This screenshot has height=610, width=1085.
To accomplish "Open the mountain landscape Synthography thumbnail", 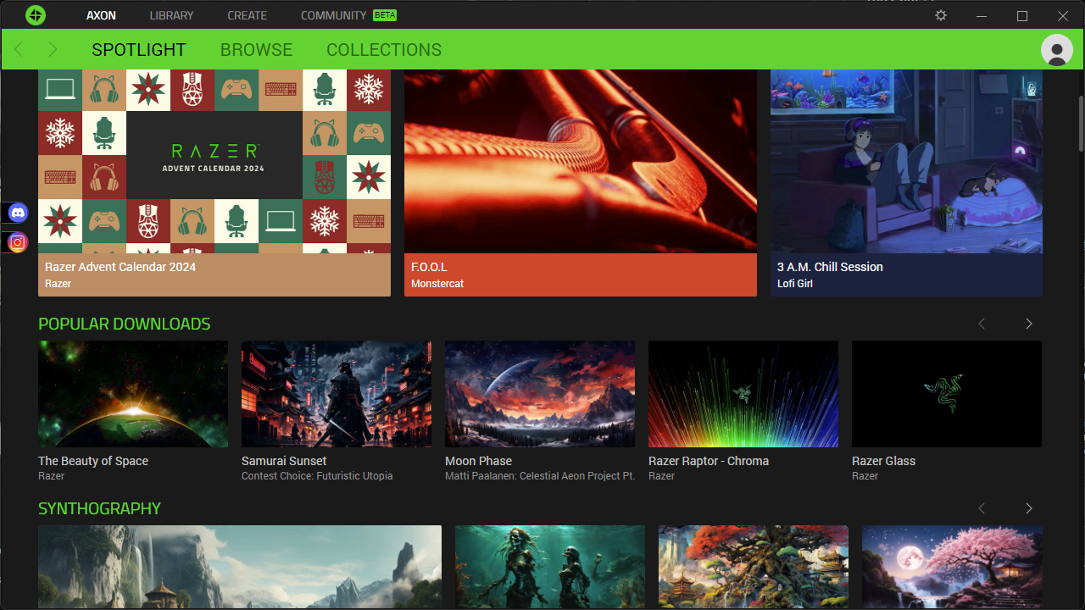I will point(240,567).
